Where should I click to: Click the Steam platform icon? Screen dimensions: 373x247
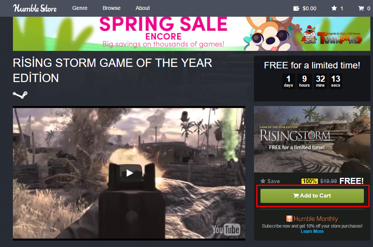20,95
